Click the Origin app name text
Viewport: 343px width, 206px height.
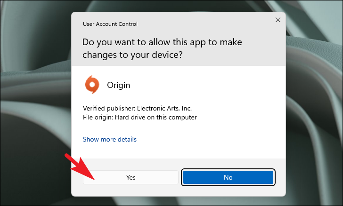[119, 85]
